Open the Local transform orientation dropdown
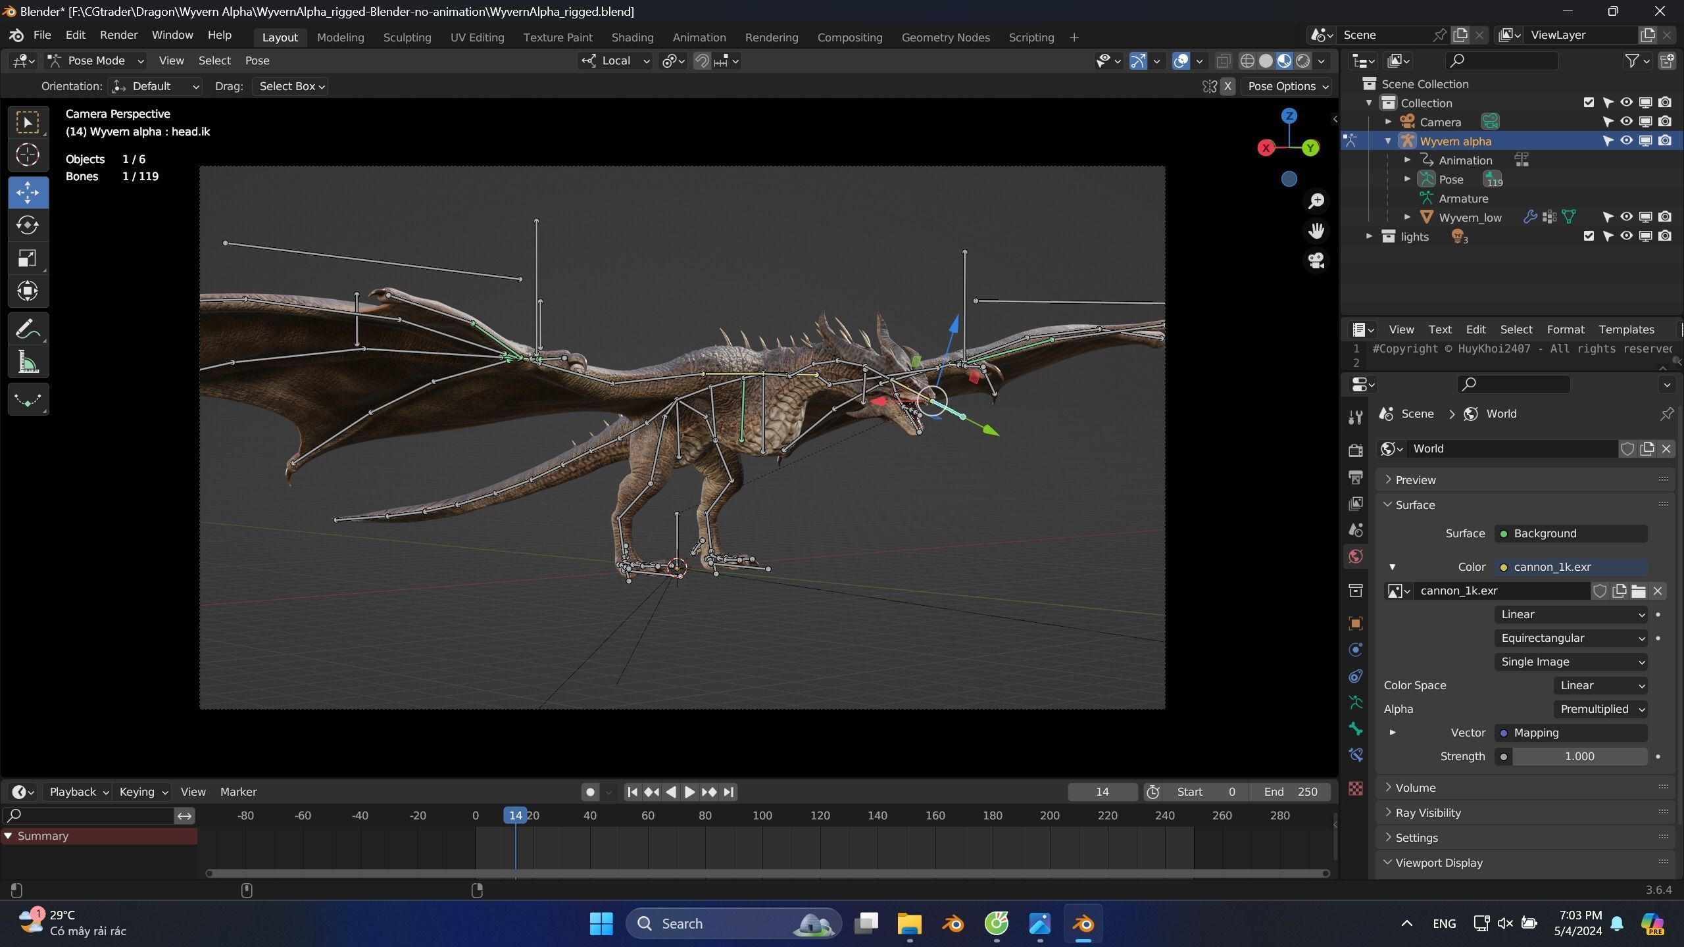This screenshot has height=947, width=1684. [x=616, y=61]
